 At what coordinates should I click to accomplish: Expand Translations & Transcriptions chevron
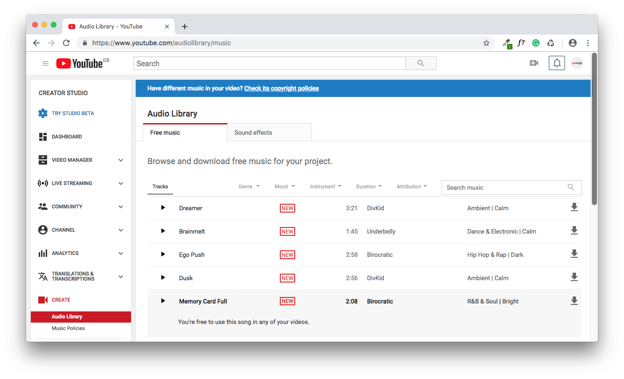(121, 276)
